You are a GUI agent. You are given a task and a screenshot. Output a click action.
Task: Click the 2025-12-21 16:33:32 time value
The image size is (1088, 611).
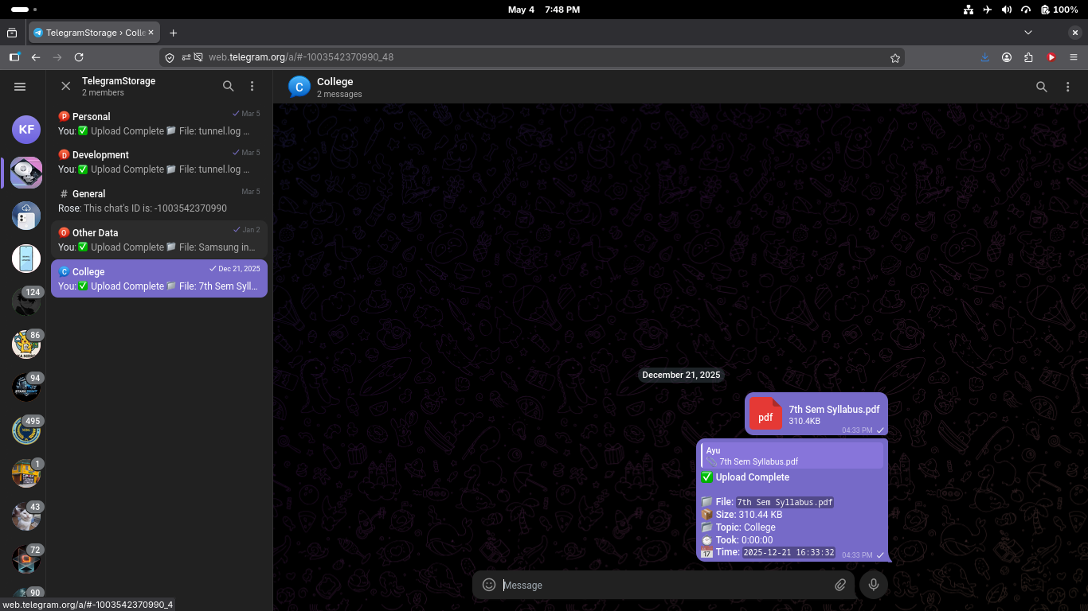[x=789, y=552]
